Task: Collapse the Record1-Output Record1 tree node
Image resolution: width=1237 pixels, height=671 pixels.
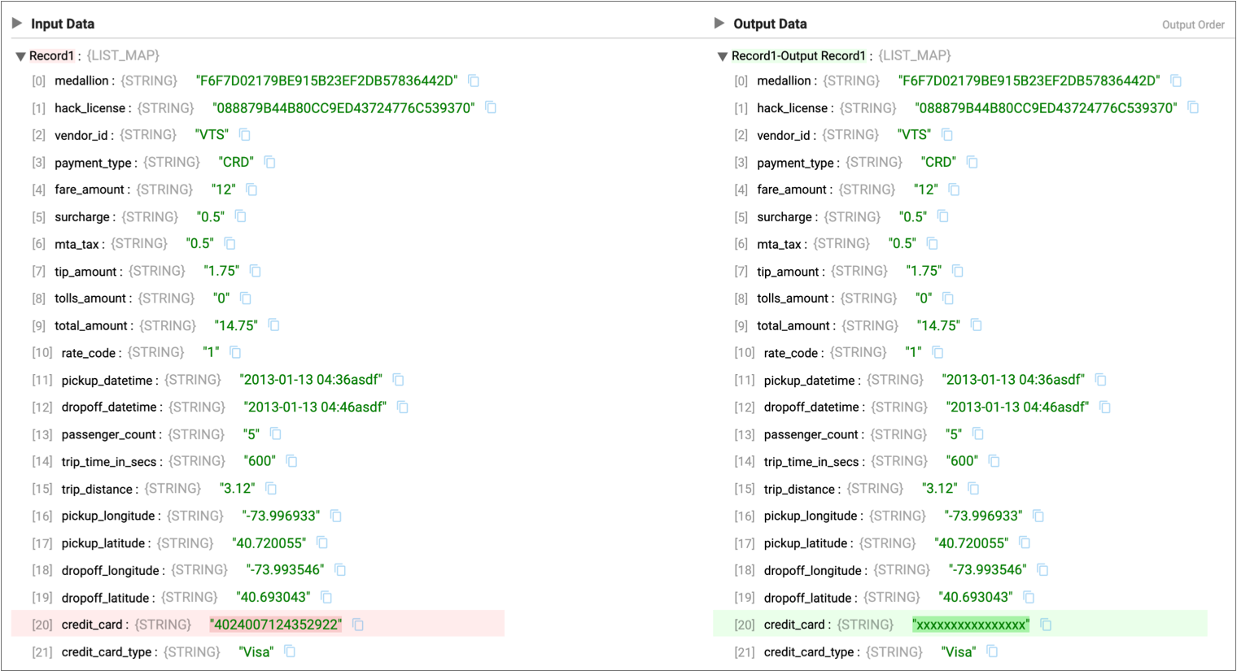Action: 722,56
